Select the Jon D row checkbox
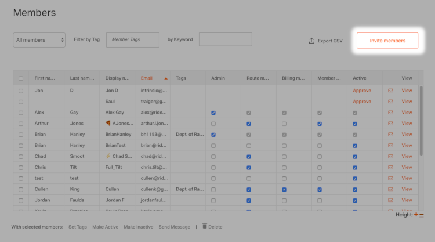Image resolution: width=435 pixels, height=242 pixels. coord(21,91)
